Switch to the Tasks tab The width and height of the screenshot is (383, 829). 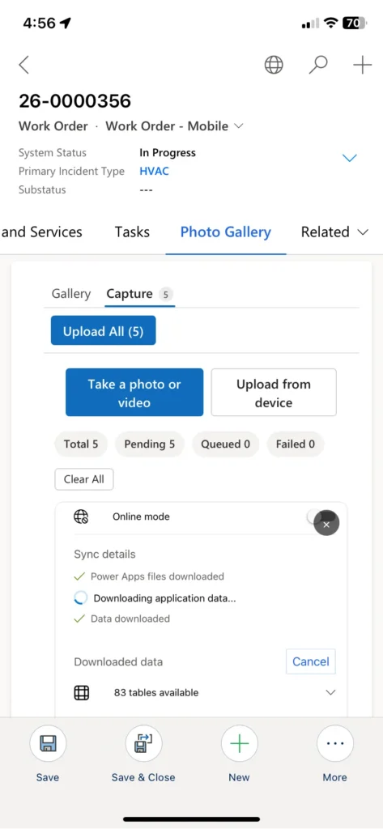tap(132, 232)
